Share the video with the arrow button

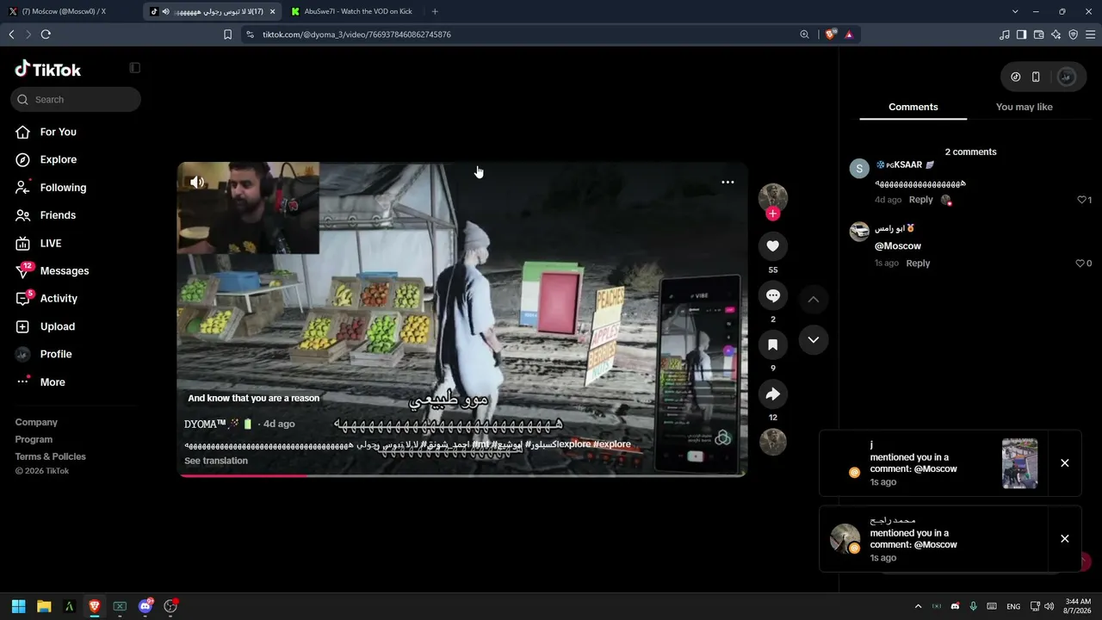point(773,394)
